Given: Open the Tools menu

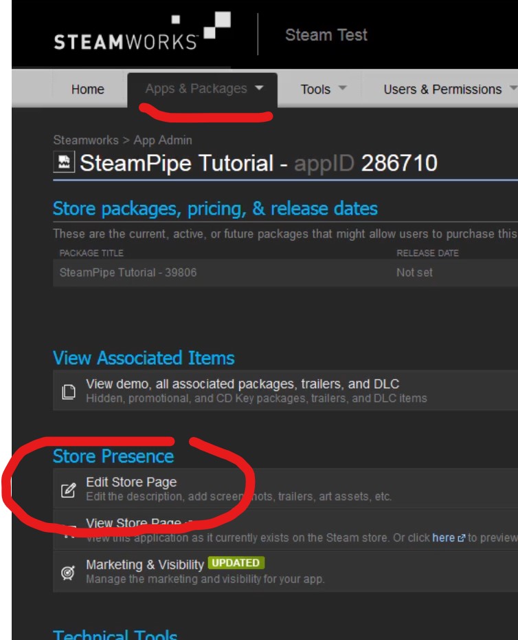Looking at the screenshot, I should (315, 89).
